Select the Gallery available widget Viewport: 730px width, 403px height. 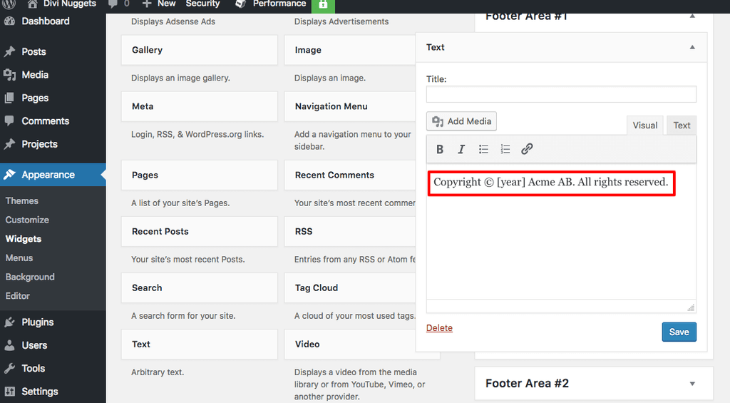point(200,50)
